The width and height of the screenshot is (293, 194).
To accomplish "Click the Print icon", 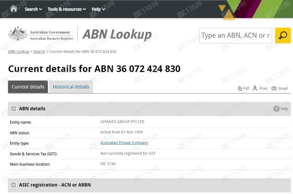I will point(255,89).
